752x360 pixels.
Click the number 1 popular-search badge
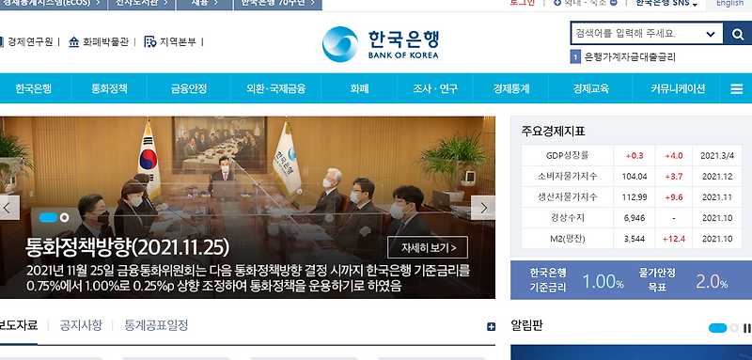coord(575,57)
